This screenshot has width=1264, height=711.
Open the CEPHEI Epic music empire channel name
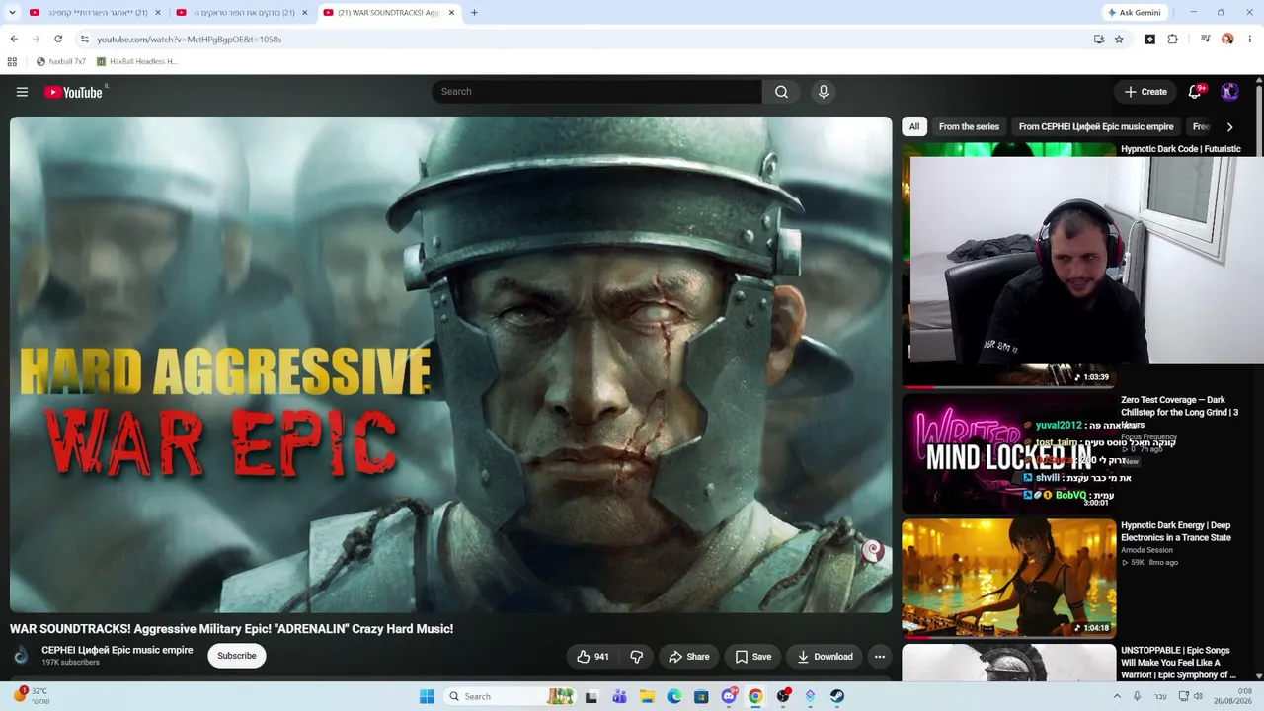pos(118,650)
